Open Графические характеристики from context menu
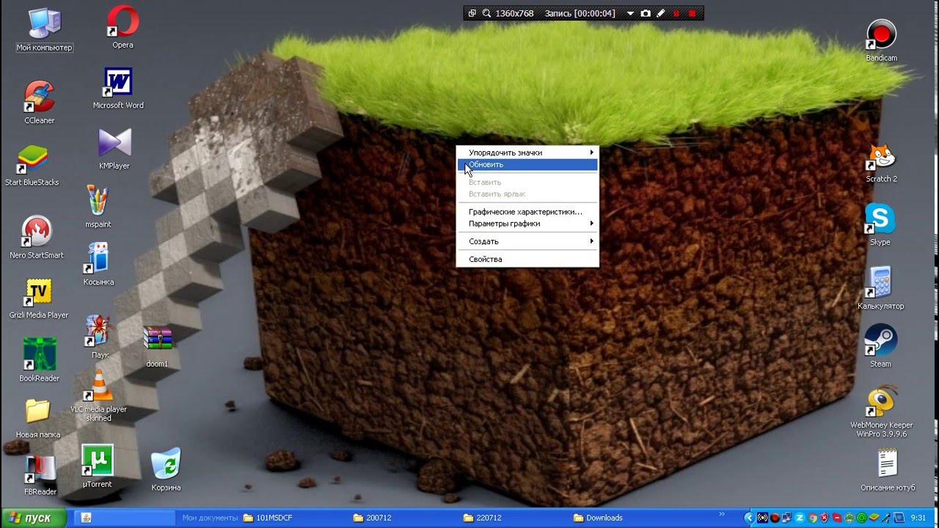This screenshot has width=939, height=528. [527, 212]
